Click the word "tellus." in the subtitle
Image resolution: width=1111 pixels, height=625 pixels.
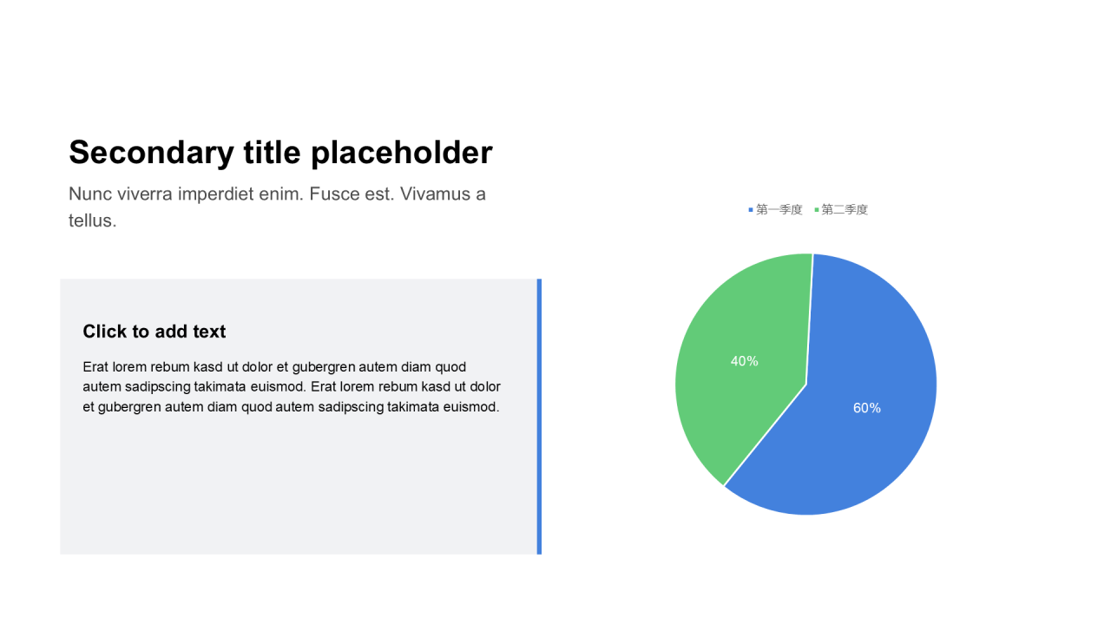tap(92, 220)
